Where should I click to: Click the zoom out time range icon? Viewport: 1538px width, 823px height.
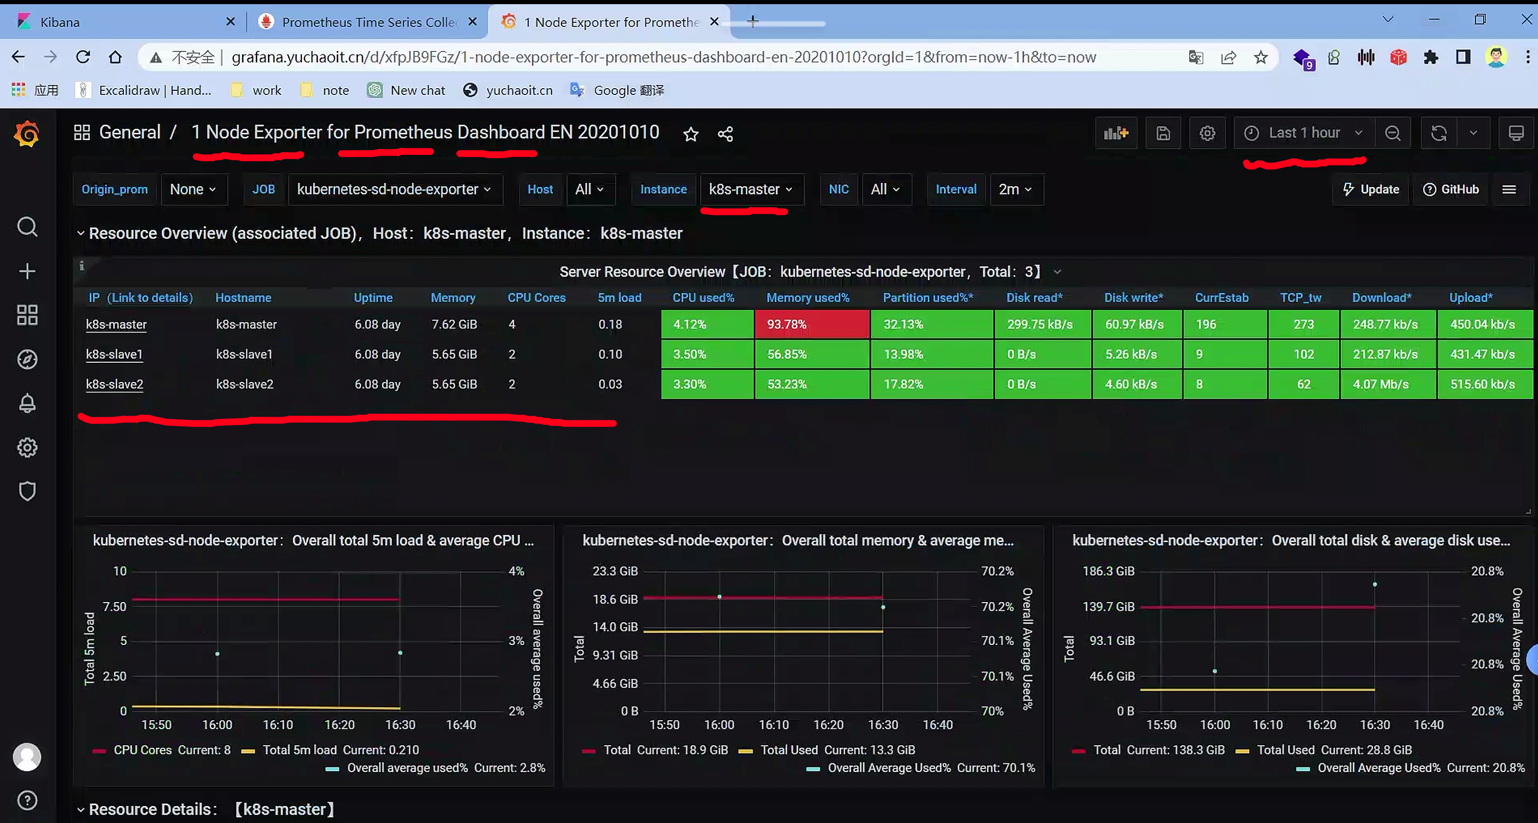pyautogui.click(x=1392, y=133)
